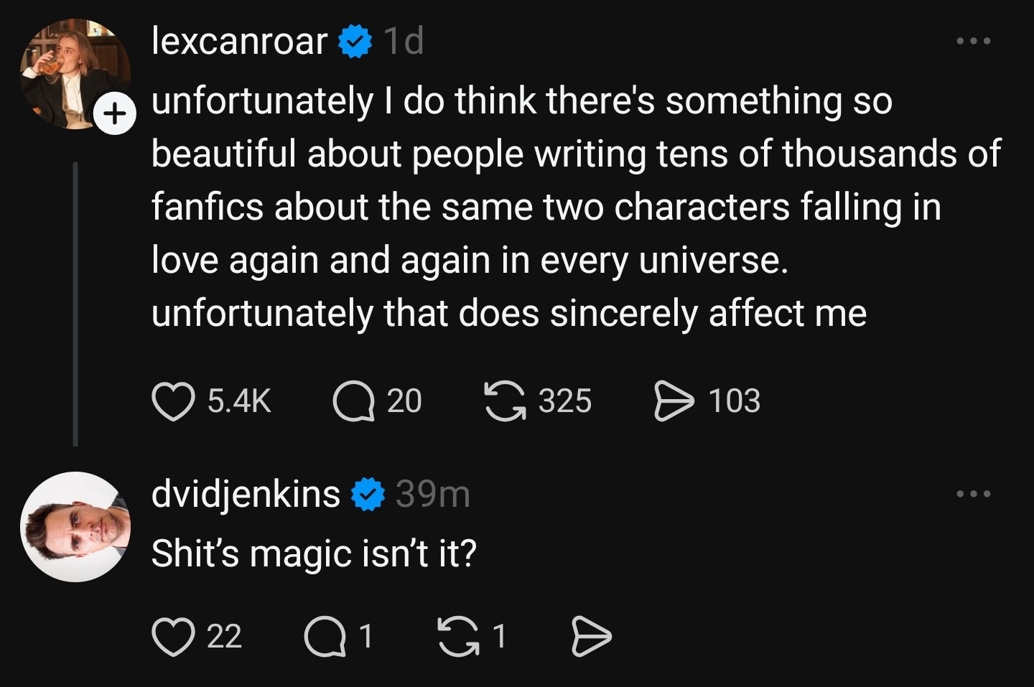Like dvidjenkins' reply with the heart
The width and height of the screenshot is (1034, 687).
click(174, 637)
